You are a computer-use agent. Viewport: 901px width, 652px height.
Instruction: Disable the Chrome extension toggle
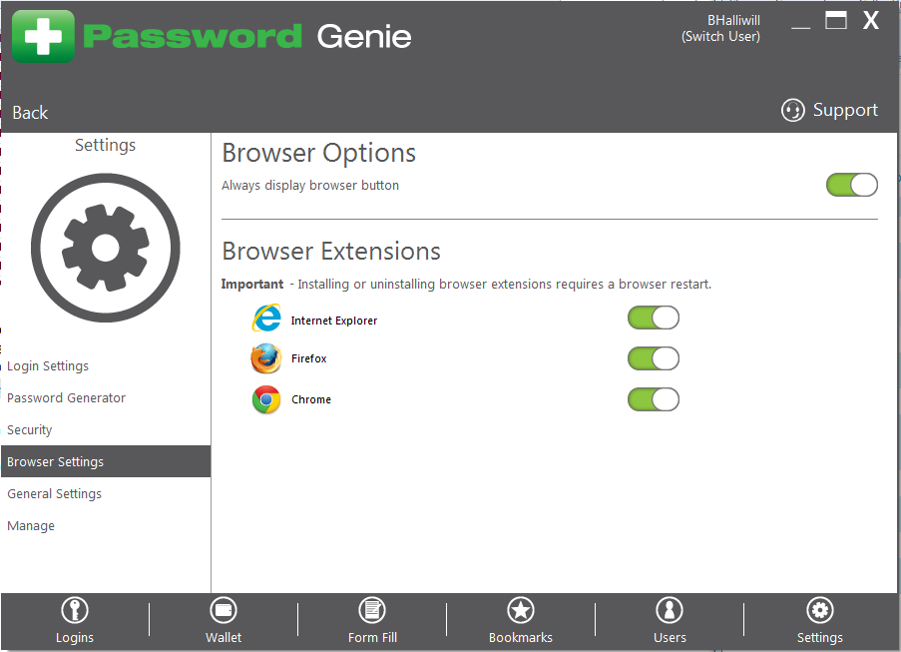pos(654,399)
